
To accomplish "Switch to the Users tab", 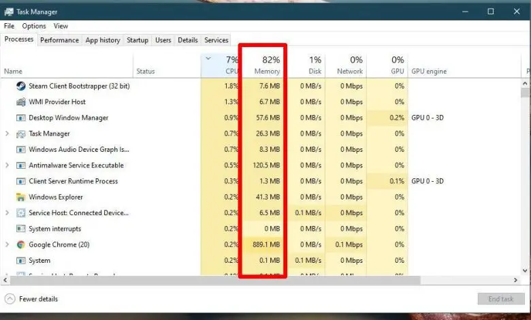I will coord(163,40).
